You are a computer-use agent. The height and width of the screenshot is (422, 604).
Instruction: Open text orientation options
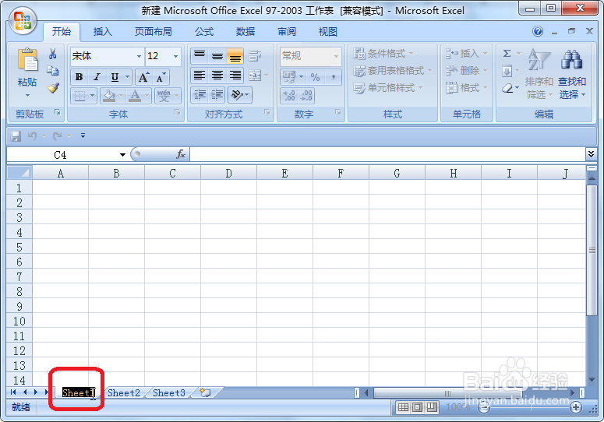click(x=240, y=95)
